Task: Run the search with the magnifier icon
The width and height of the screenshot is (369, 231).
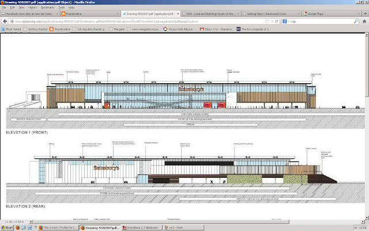Action: (x=356, y=21)
